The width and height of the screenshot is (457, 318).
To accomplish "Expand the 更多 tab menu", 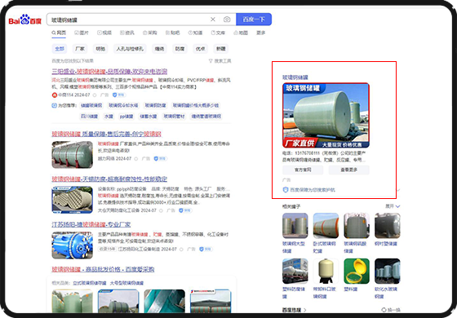I will 261,33.
